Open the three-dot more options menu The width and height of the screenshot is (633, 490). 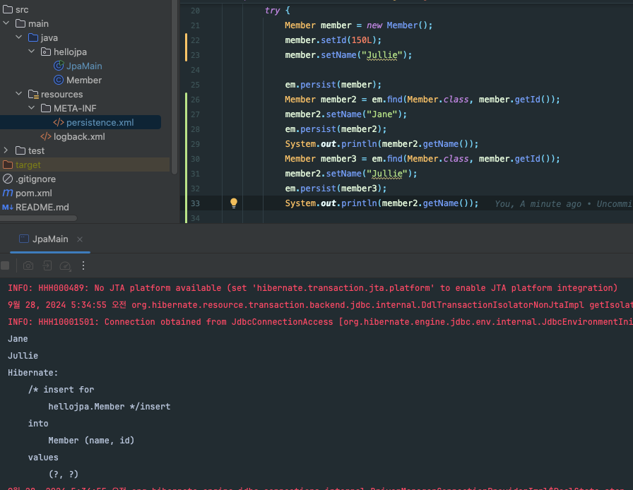click(83, 265)
